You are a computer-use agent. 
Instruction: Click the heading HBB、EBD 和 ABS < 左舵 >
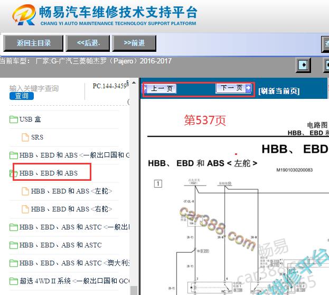(x=202, y=163)
